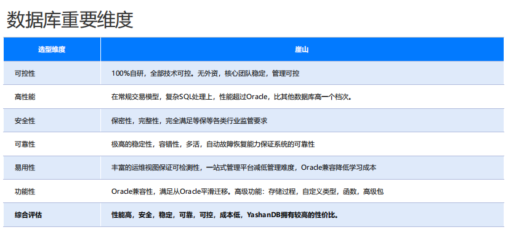Click the 可靠性 row label
The width and height of the screenshot is (516, 251).
click(25, 144)
